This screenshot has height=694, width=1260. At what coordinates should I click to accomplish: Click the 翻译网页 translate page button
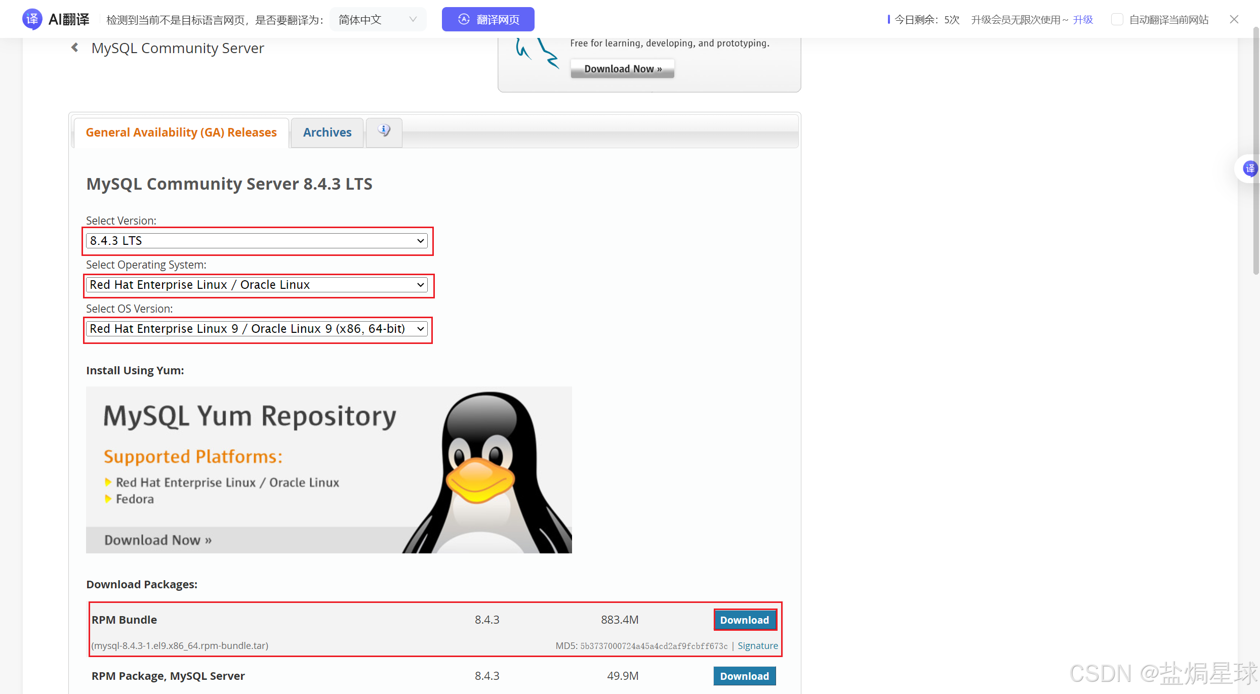point(488,19)
